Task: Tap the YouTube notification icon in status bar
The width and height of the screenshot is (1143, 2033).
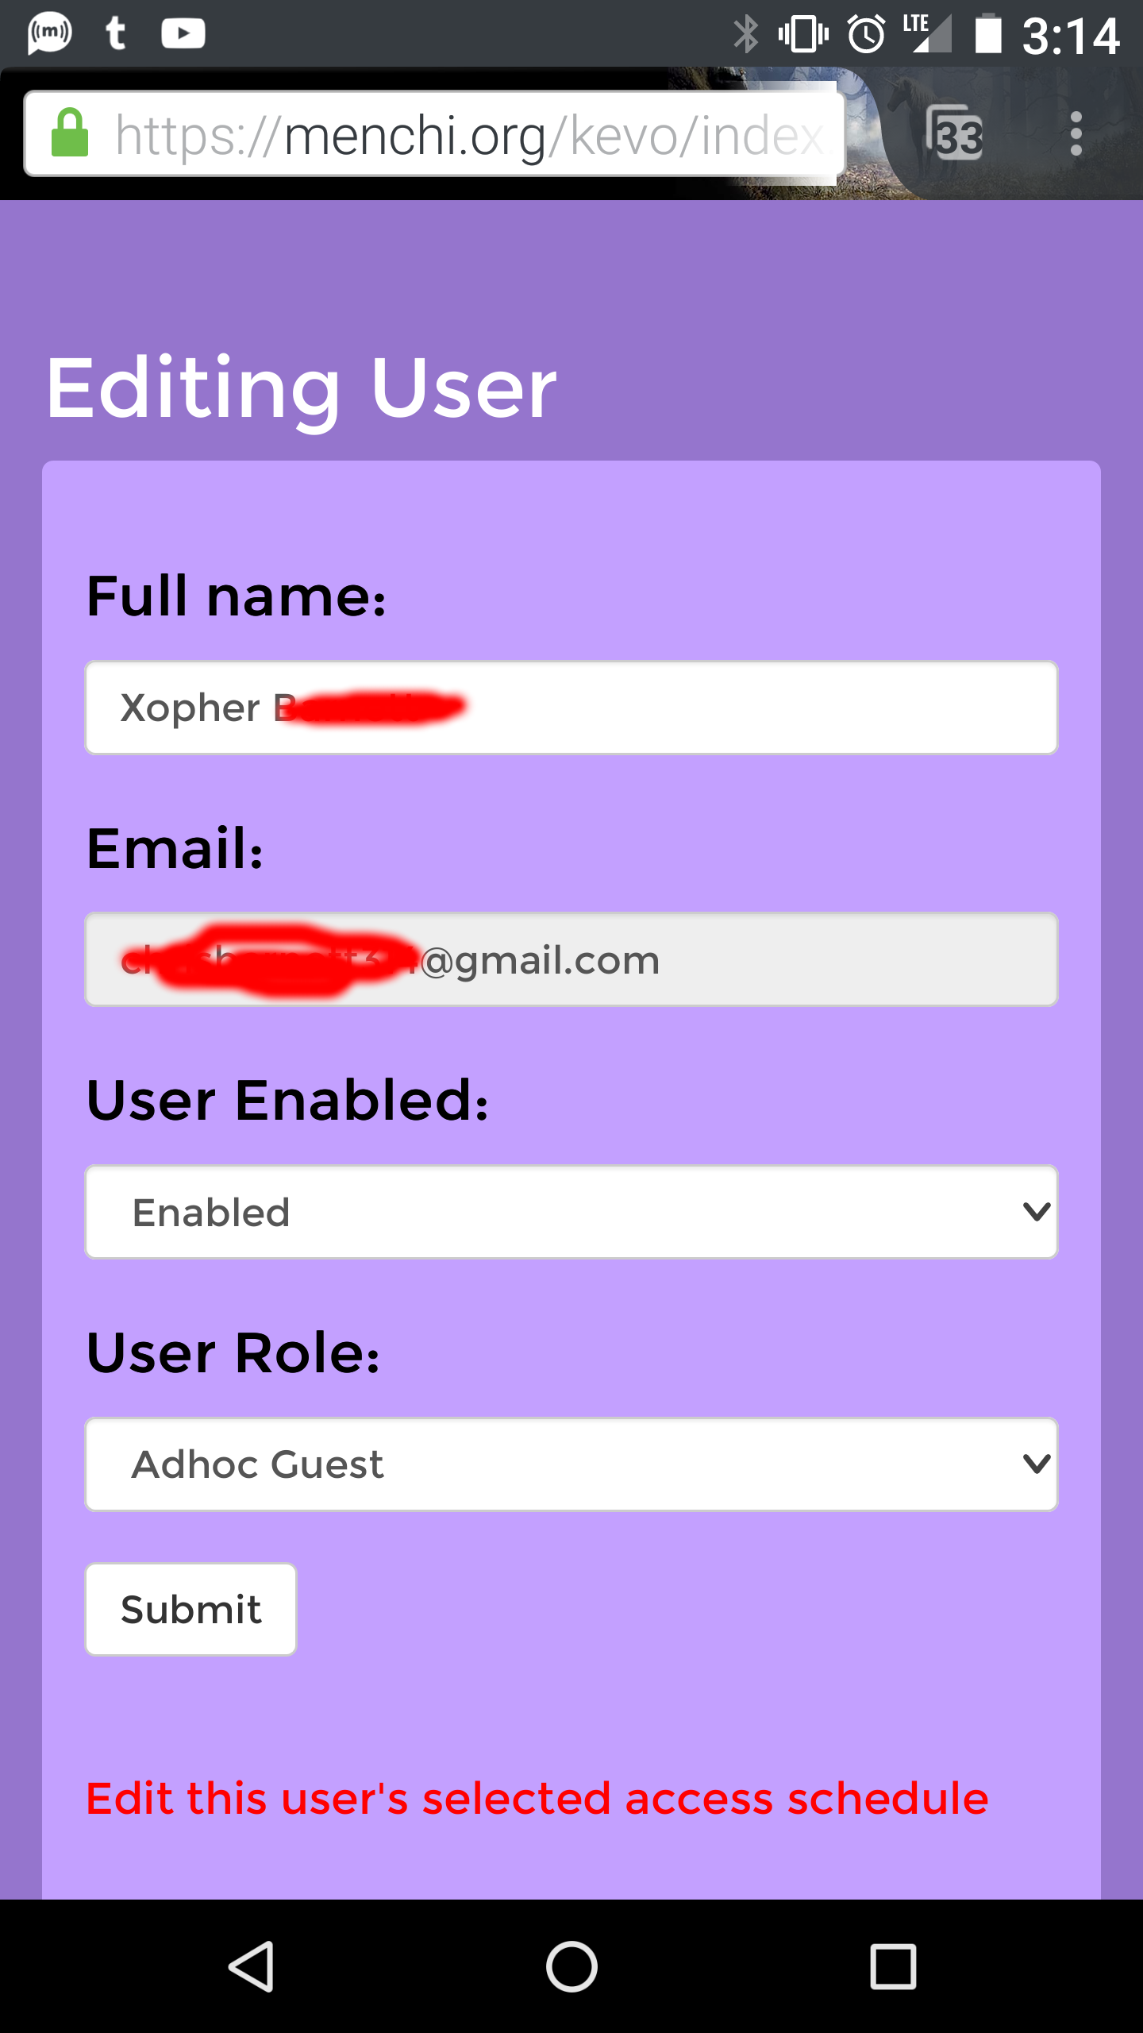Action: pyautogui.click(x=183, y=33)
